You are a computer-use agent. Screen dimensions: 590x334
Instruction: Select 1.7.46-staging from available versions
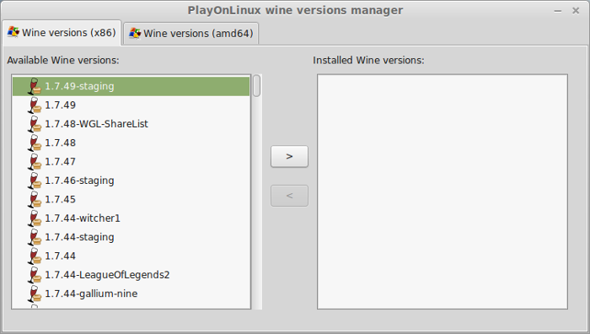point(131,180)
